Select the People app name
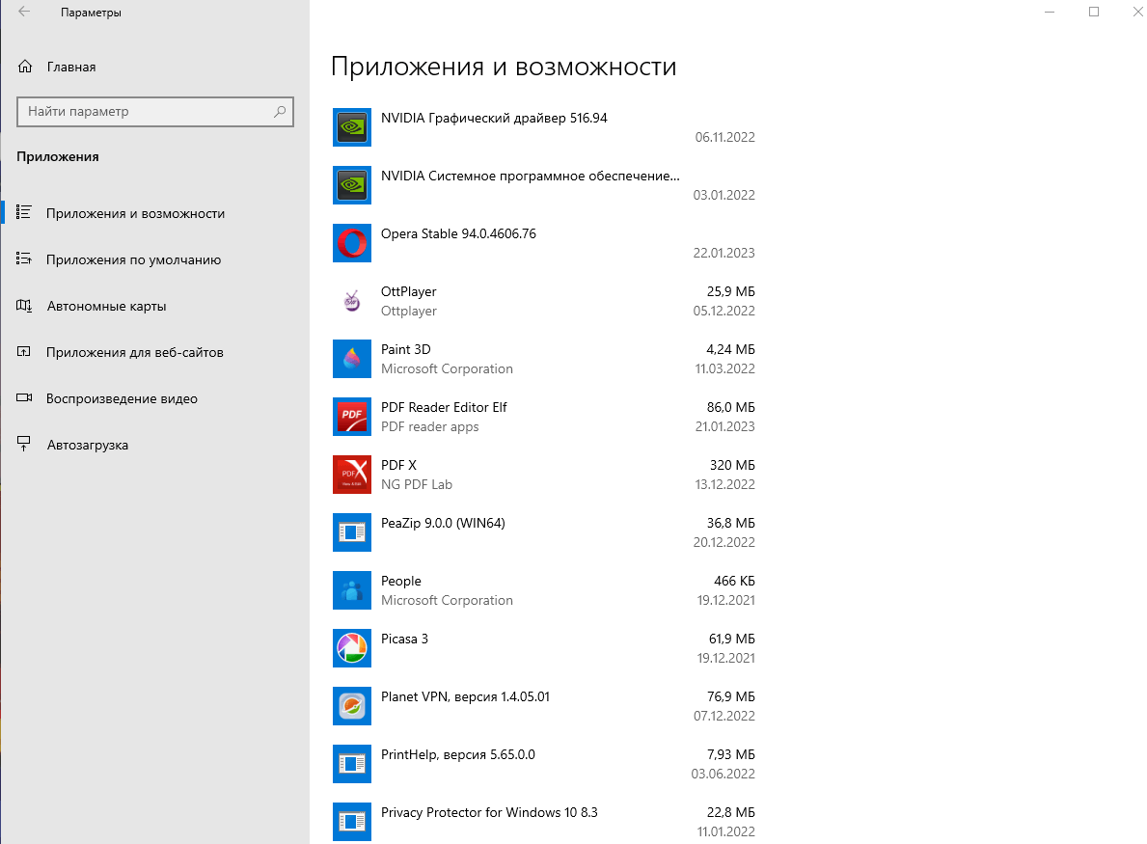This screenshot has height=844, width=1147. pyautogui.click(x=401, y=581)
